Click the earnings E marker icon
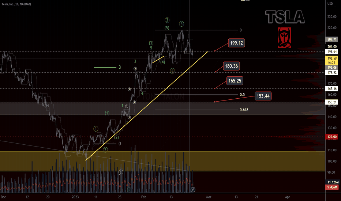Image resolution: width=341 pixels, height=201 pixels. 129,190
